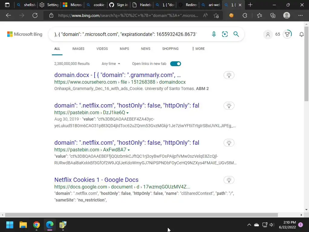Activate Read aloud icon in address bar
309x232 pixels.
coord(205,15)
